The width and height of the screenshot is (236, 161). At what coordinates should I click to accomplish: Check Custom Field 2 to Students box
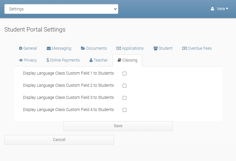[x=124, y=86]
